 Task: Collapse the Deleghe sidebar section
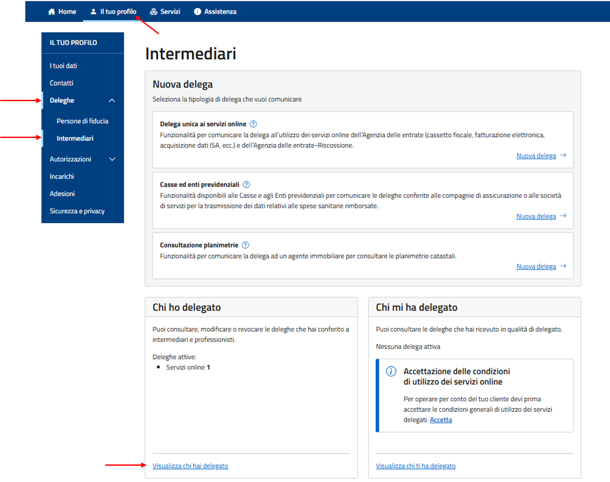pyautogui.click(x=112, y=100)
